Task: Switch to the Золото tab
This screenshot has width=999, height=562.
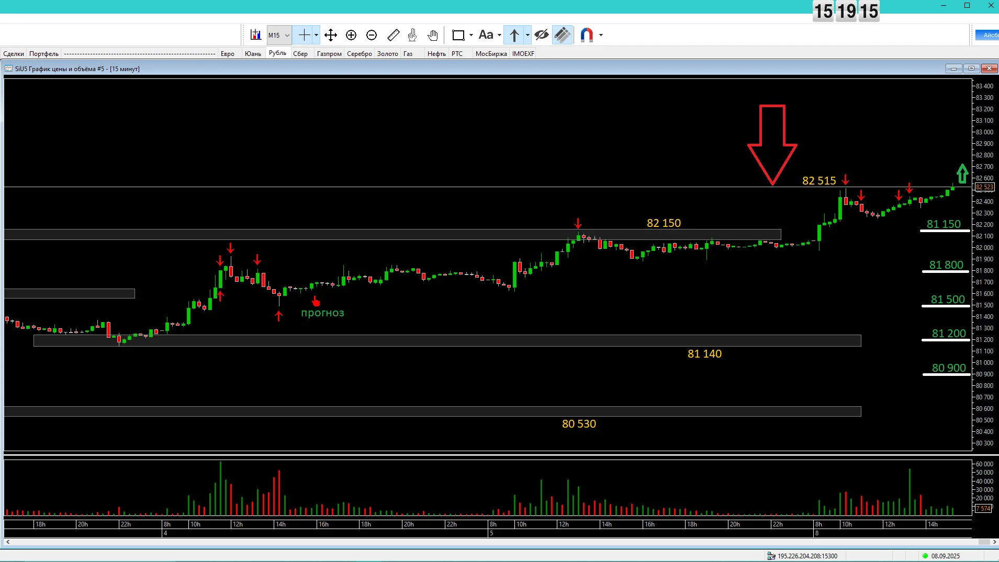Action: [x=388, y=54]
